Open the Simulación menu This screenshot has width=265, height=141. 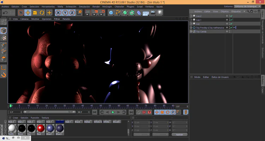coord(84,7)
